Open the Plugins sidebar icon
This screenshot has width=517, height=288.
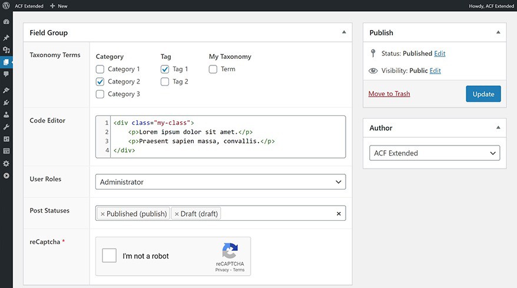(6, 102)
